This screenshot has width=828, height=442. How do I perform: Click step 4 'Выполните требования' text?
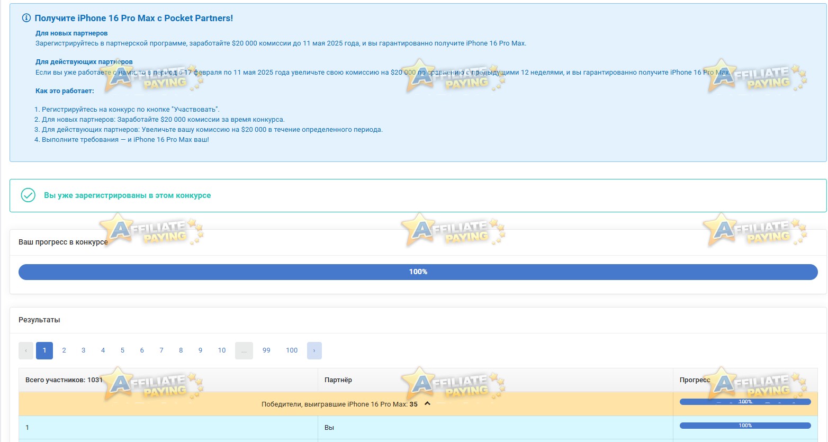tap(125, 140)
